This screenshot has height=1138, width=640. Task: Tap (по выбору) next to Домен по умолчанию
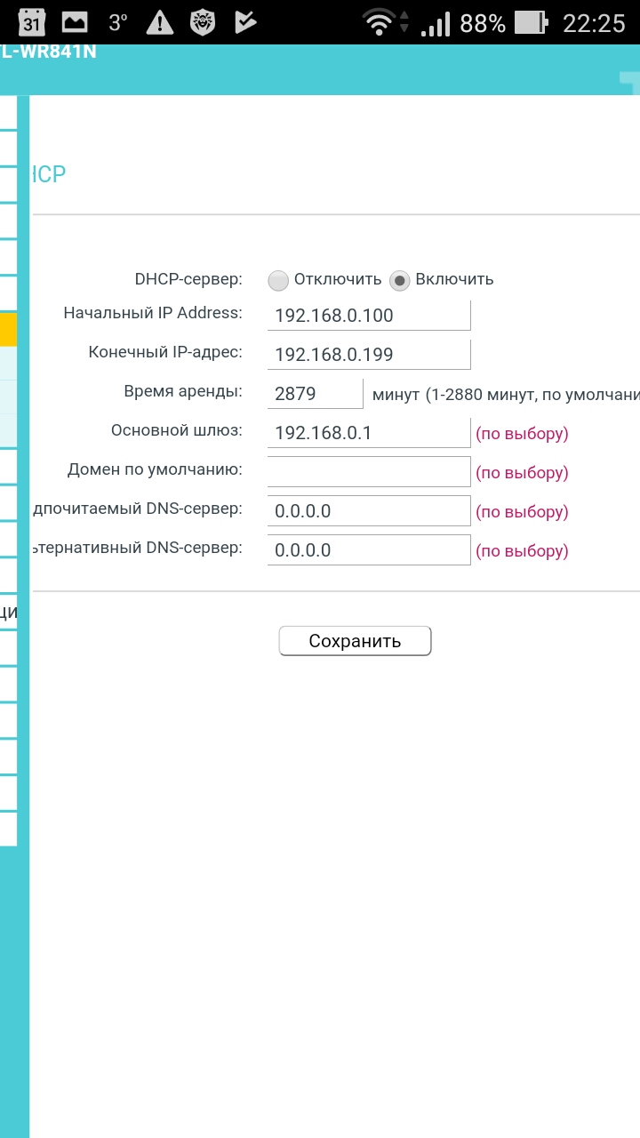click(522, 473)
